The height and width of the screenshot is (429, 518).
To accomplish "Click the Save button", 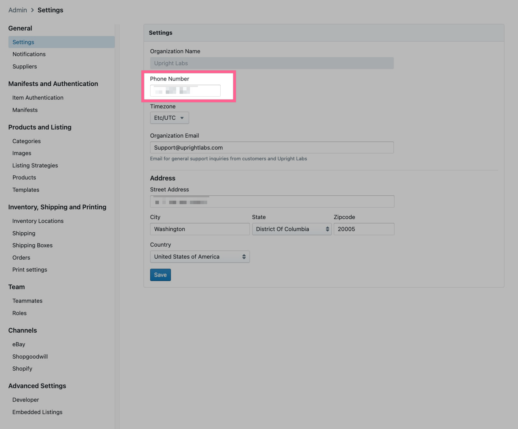I will coord(160,275).
